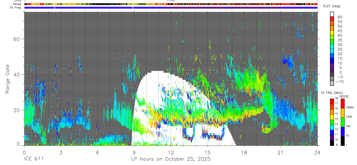Viewport: 357px width, 165px height.
Task: Click the '12' hour tick on time axis
Action: tap(171, 152)
